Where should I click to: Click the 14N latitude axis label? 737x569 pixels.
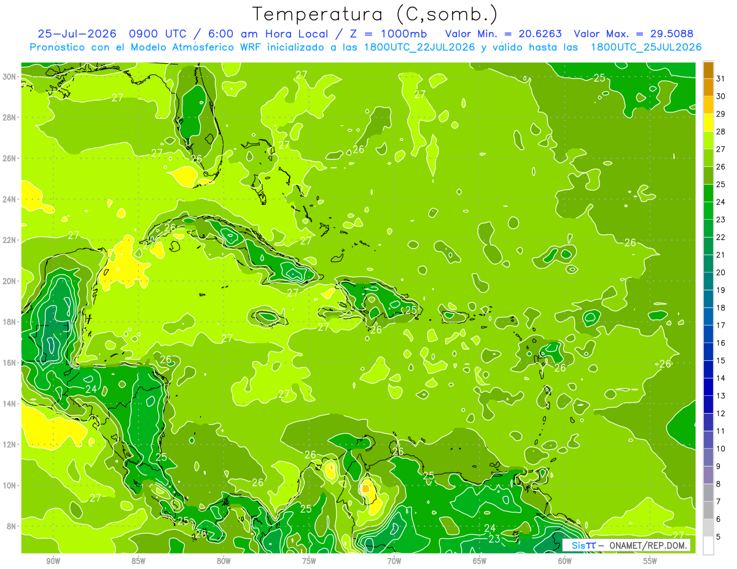tap(10, 404)
